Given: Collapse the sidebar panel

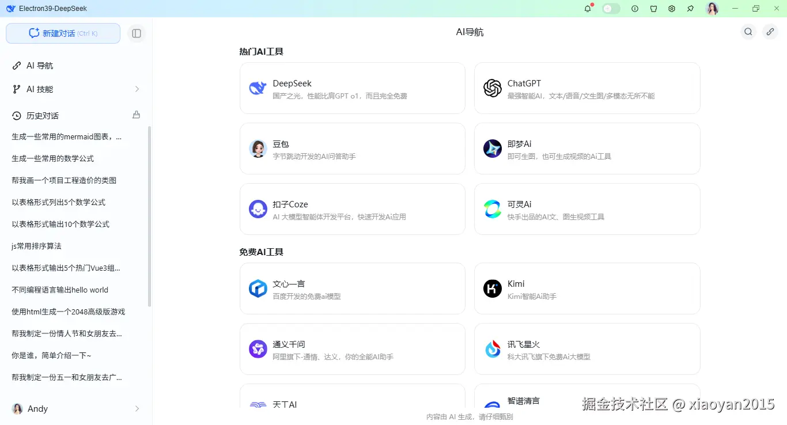Looking at the screenshot, I should (x=137, y=33).
